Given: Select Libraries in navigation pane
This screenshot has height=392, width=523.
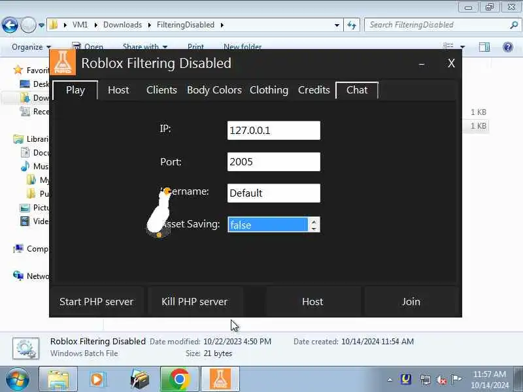Looking at the screenshot, I should [x=31, y=139].
